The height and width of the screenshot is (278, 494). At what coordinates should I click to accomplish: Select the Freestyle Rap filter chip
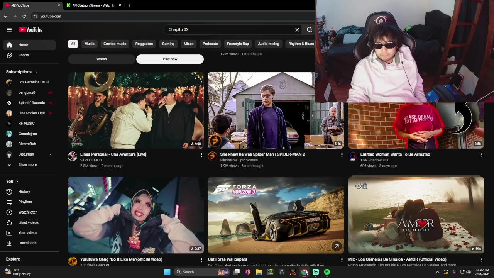click(238, 44)
